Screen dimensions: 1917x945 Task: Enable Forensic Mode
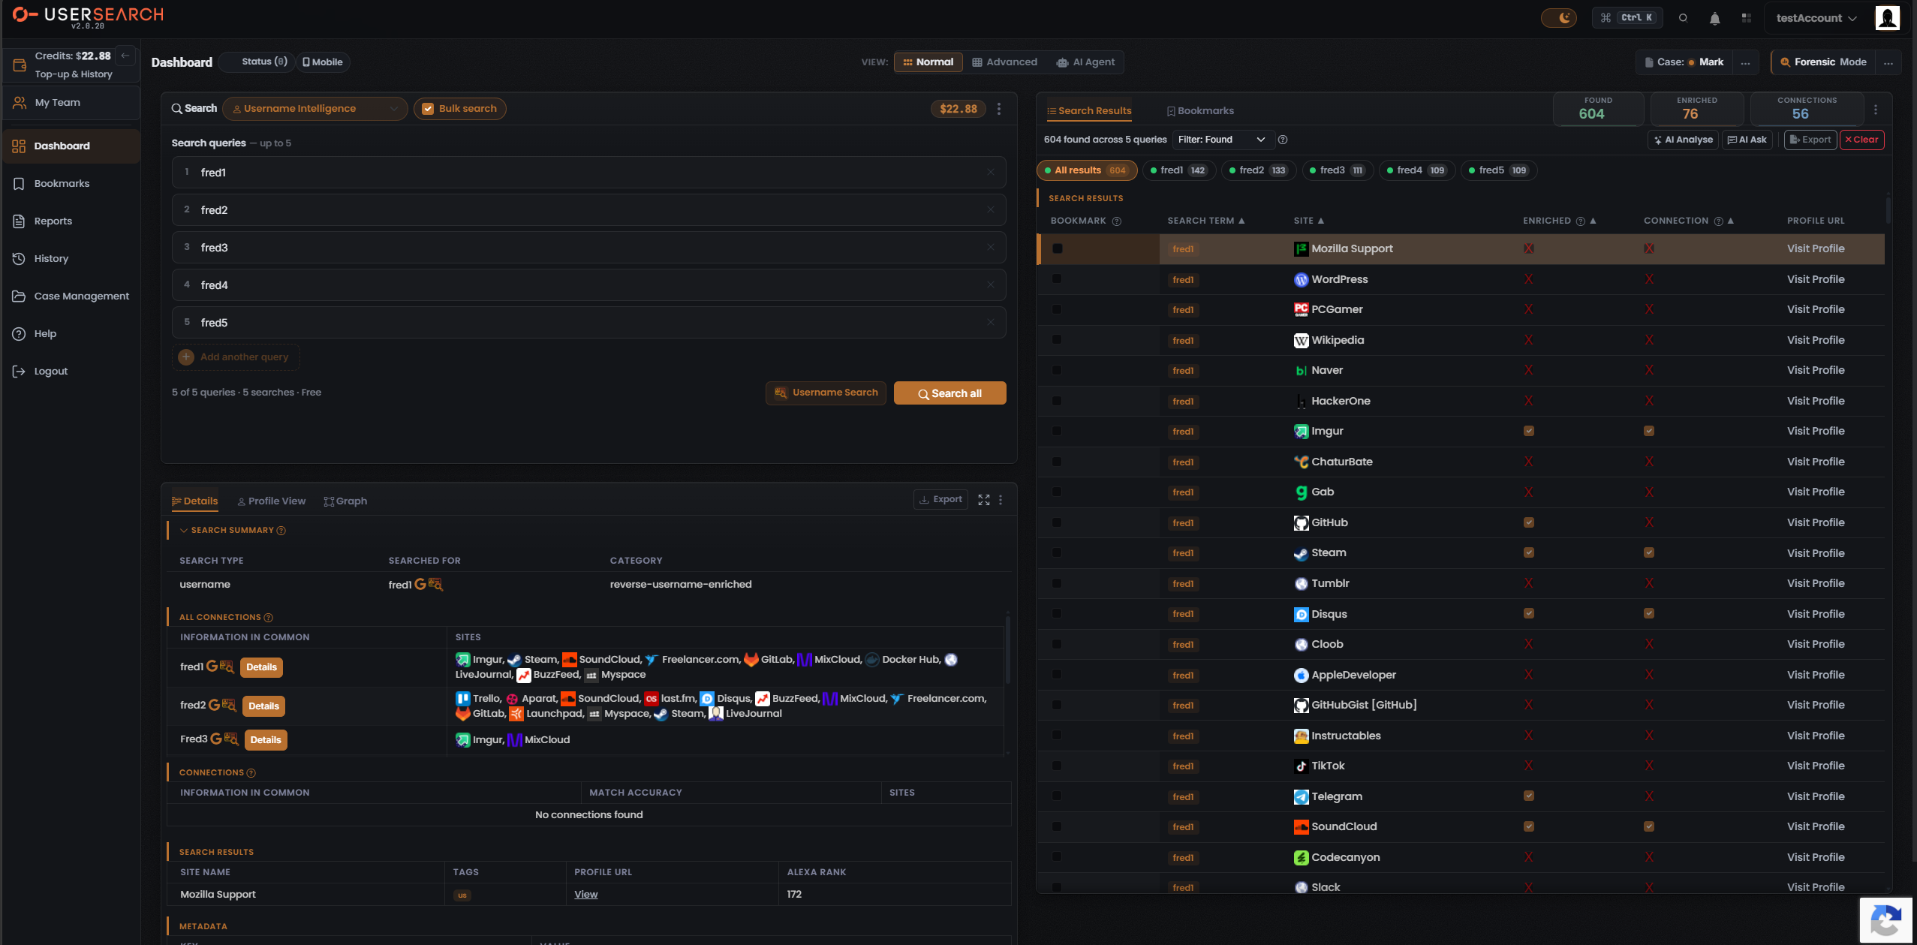(1823, 62)
